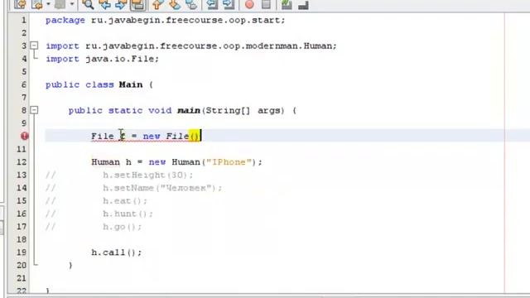Screen dimensions: 530x298
Task: Open the Forward navigation history dropdown arrow
Action: [72, 4]
